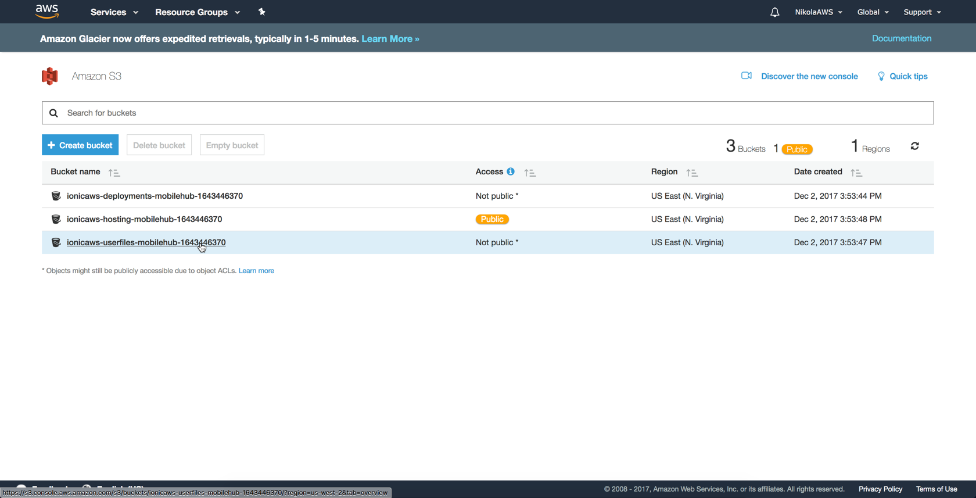Image resolution: width=976 pixels, height=498 pixels.
Task: Focus the Search for buckets field
Action: [x=488, y=113]
